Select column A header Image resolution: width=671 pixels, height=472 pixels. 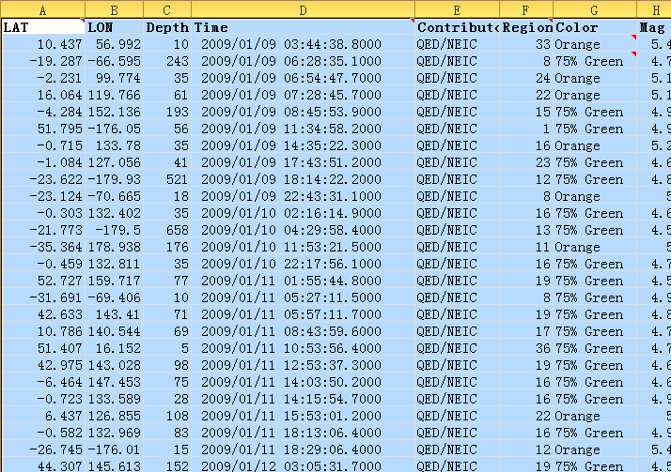43,9
